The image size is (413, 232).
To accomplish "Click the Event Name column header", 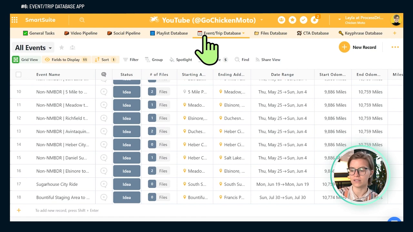I will point(48,74).
